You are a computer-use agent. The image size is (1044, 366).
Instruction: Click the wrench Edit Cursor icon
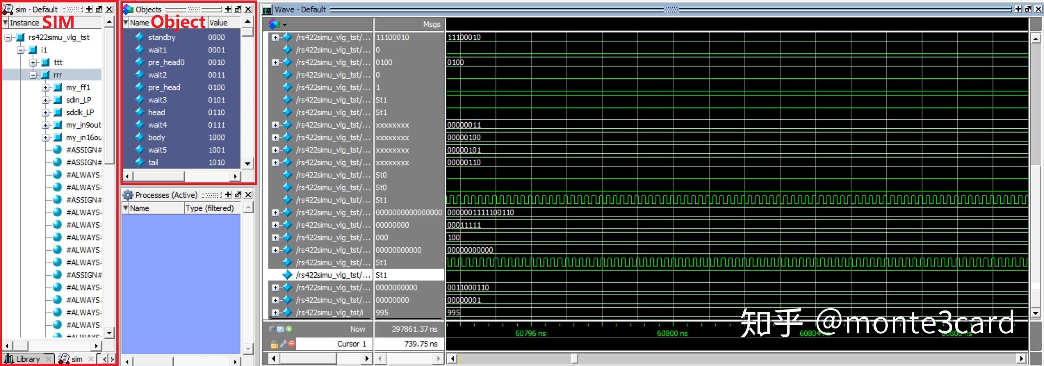pos(283,344)
